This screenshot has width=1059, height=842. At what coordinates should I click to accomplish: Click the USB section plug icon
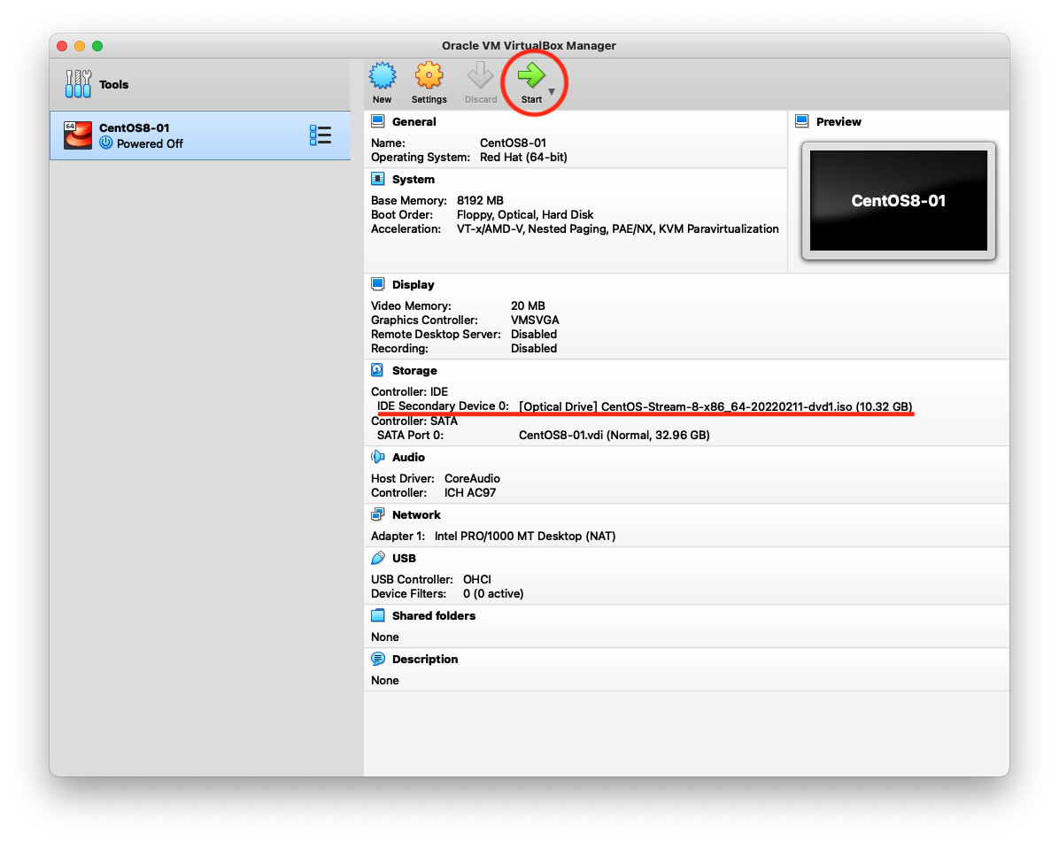point(378,558)
